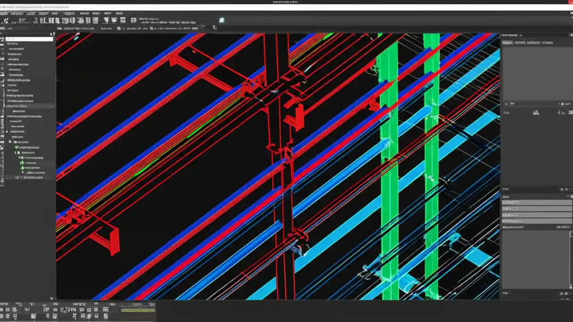Click inside the search field above the tree panel
This screenshot has height=322, width=573.
[x=29, y=38]
